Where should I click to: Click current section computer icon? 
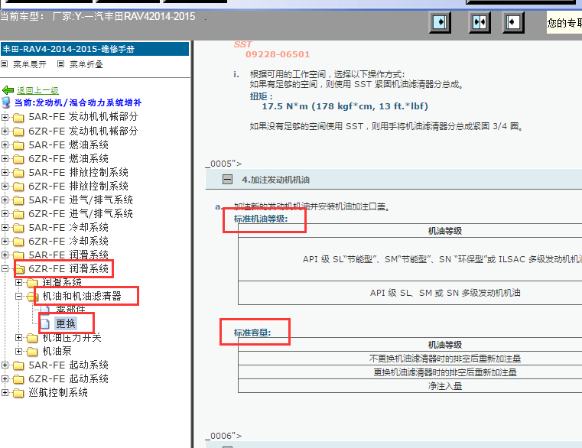(6, 102)
